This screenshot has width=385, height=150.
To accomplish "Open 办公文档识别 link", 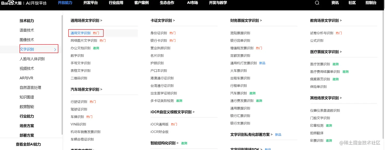I will point(80,48).
